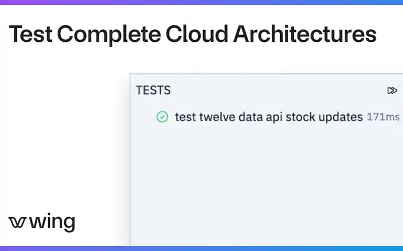Click the first word Test in the title
This screenshot has height=251, width=403.
(x=30, y=34)
